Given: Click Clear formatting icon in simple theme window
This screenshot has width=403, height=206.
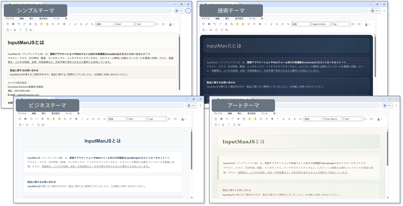Looking at the screenshot, I should pyautogui.click(x=15, y=30).
